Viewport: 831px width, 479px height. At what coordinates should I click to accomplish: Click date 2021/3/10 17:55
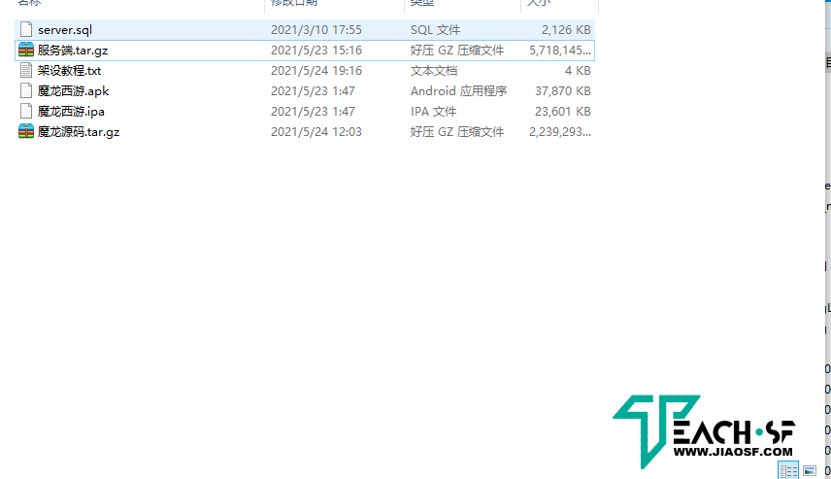[x=316, y=30]
